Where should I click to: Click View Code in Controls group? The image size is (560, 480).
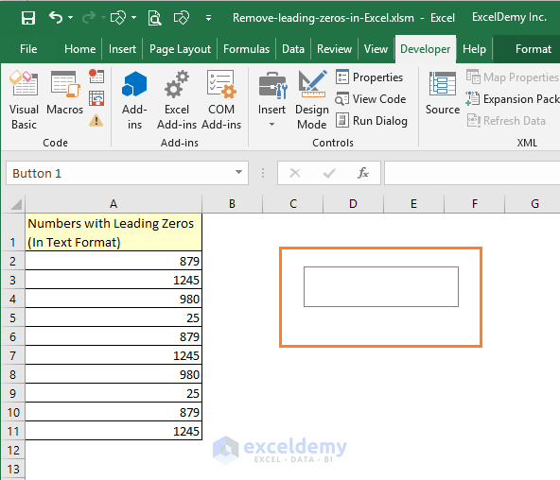[x=371, y=99]
